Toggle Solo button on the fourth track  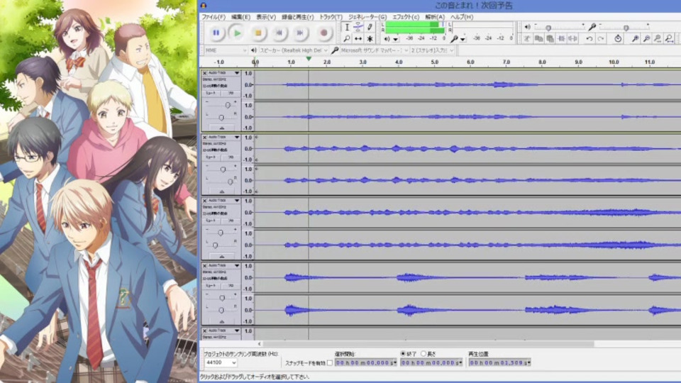[231, 285]
